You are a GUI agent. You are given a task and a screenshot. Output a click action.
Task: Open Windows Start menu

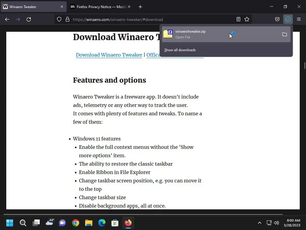coord(10,223)
